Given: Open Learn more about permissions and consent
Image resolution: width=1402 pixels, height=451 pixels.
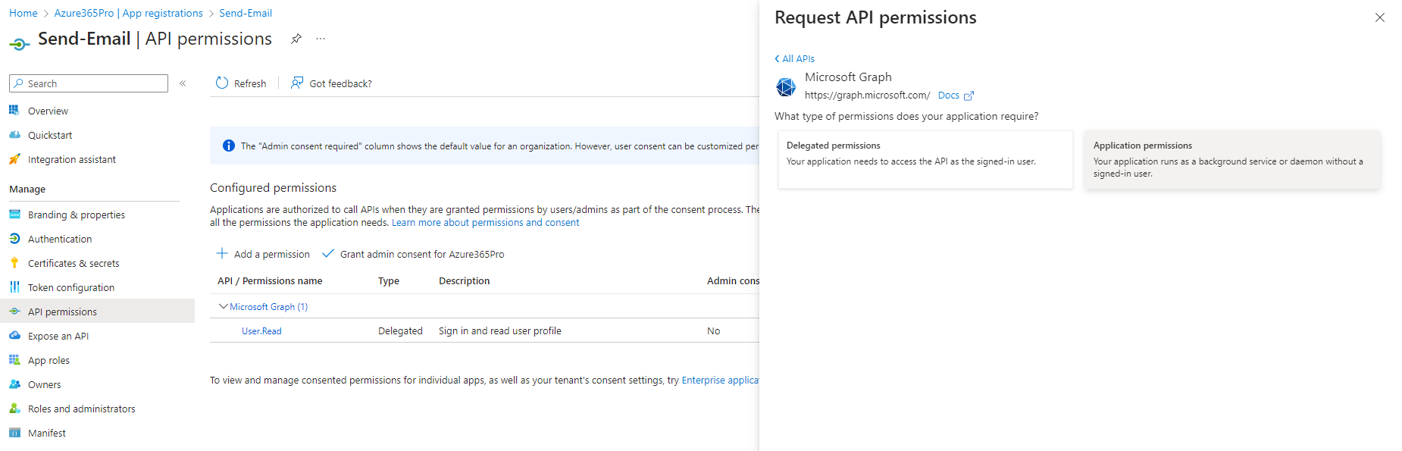Looking at the screenshot, I should [x=485, y=223].
